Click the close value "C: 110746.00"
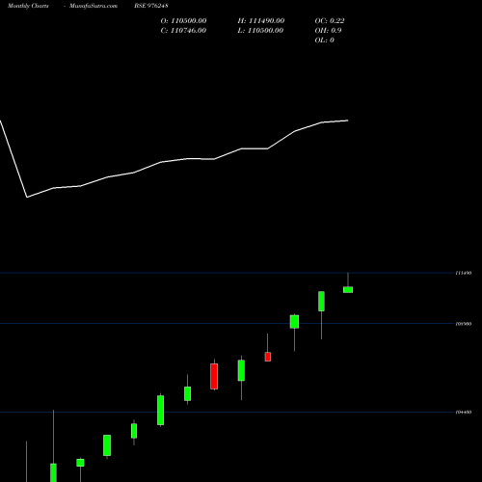Viewport: 482px width, 482px height. click(183, 30)
